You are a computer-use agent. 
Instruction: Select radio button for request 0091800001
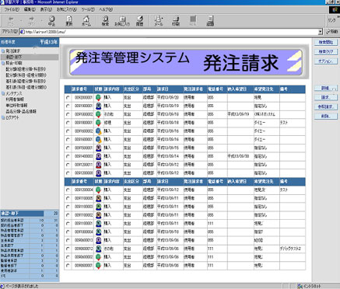pyautogui.click(x=68, y=123)
